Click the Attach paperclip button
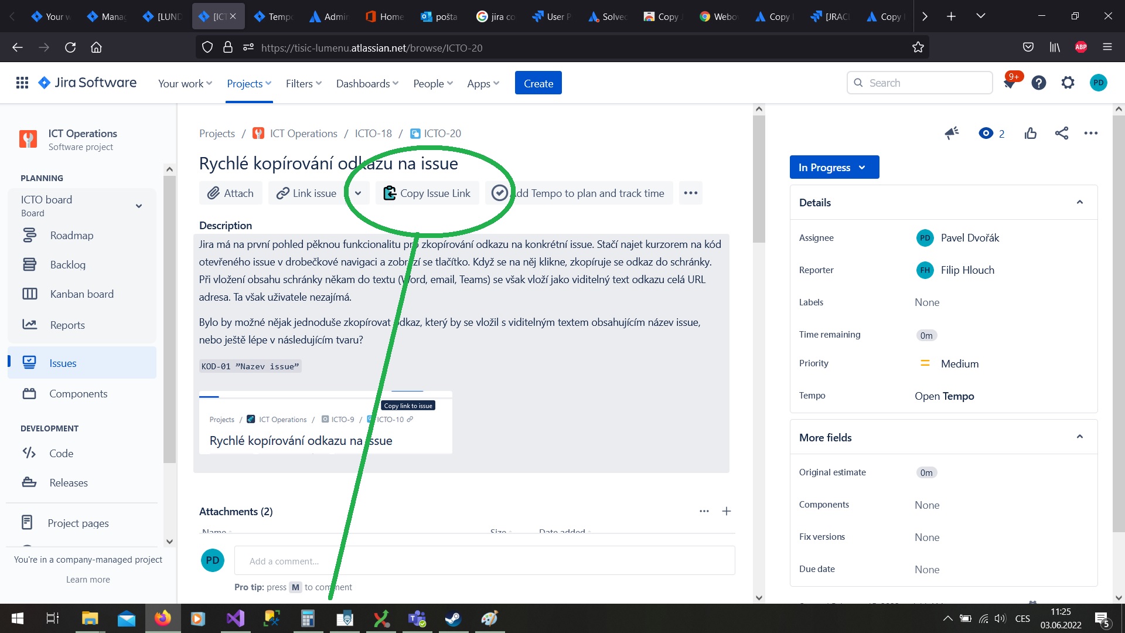This screenshot has height=633, width=1125. 230,193
